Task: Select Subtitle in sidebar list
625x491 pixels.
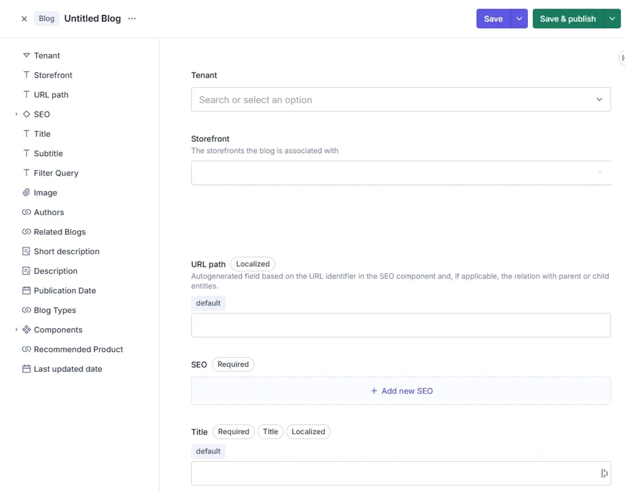Action: tap(48, 154)
